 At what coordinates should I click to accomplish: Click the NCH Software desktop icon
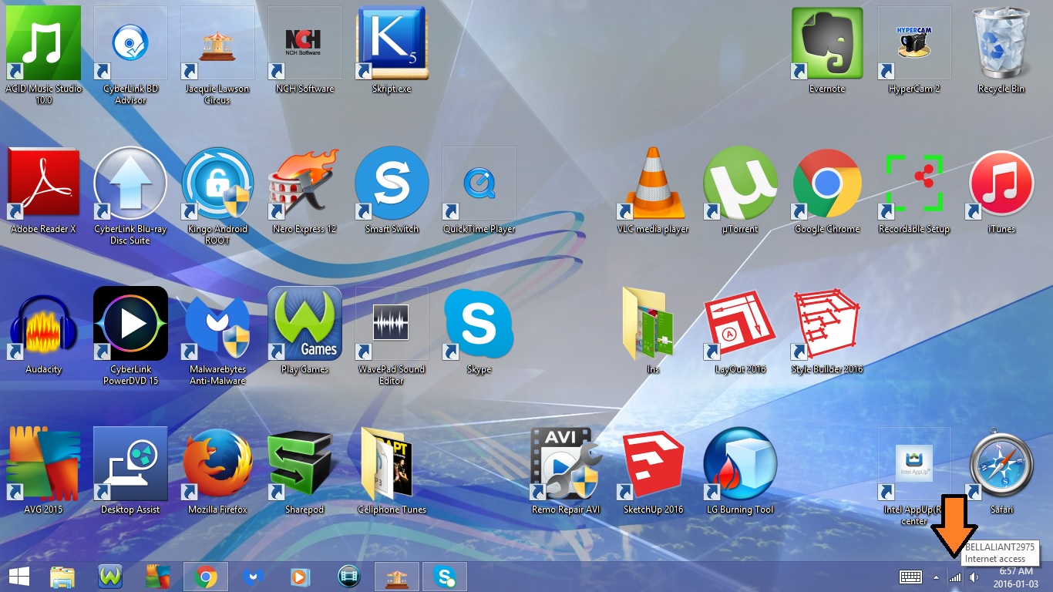point(304,42)
